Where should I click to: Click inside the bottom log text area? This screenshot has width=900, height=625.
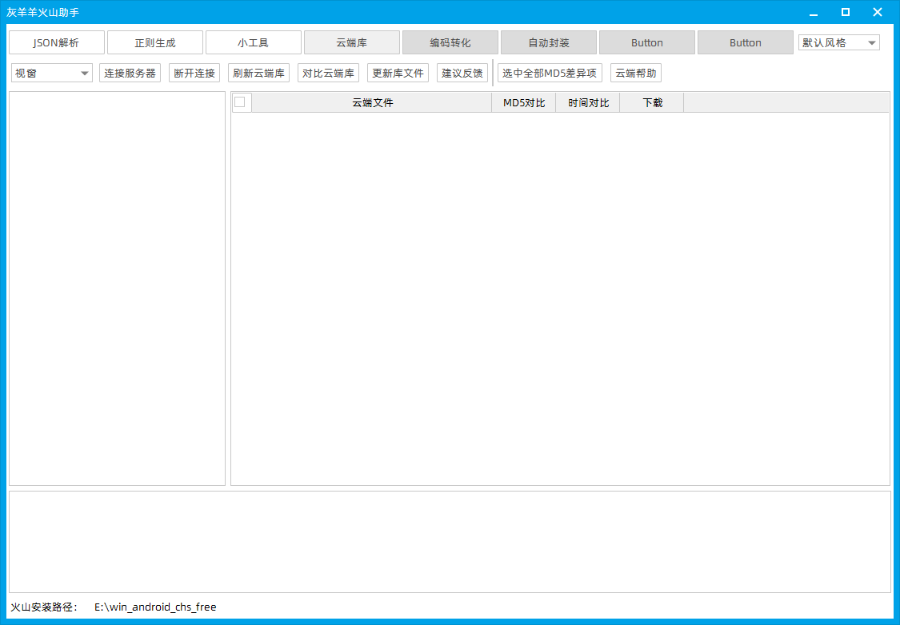[450, 541]
